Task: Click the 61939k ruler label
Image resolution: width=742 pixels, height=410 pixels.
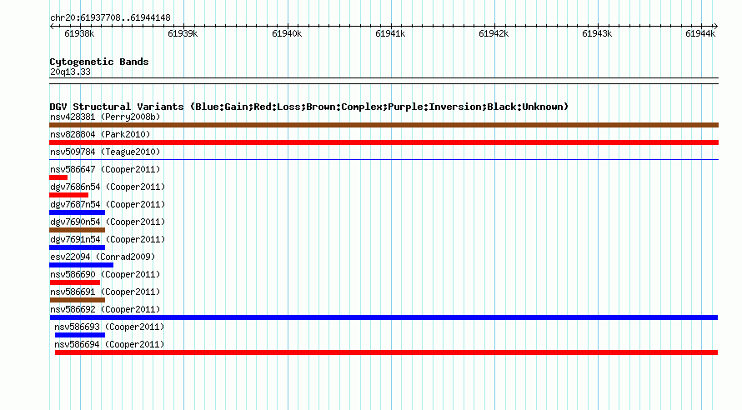Action: click(183, 33)
